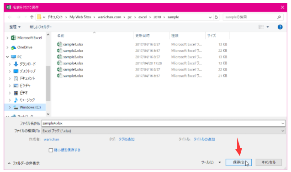Click 2010 in the address path
Screen dimensions: 291x172
point(157,17)
